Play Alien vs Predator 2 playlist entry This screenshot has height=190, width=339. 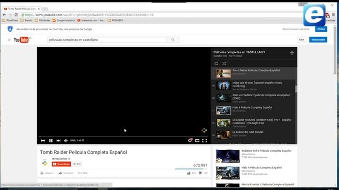(253, 98)
